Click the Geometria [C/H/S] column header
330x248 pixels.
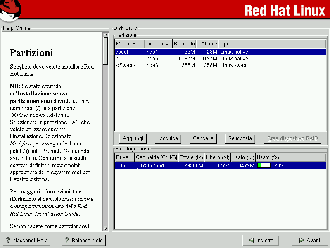click(x=157, y=157)
